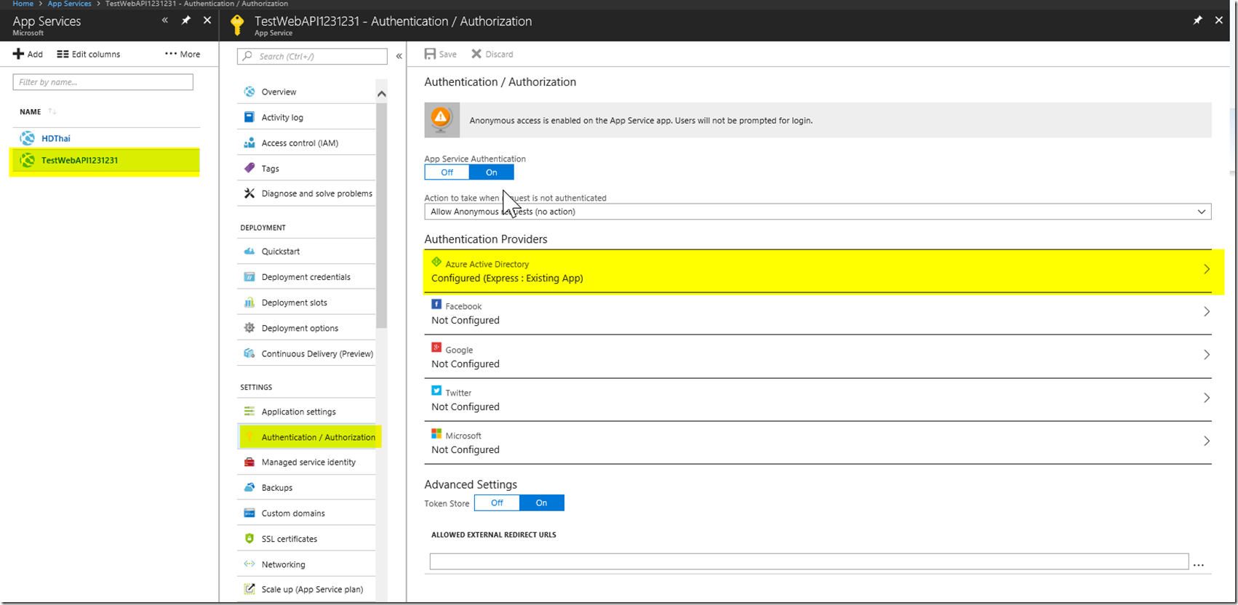Click the Networking icon
The image size is (1238, 605).
[x=249, y=564]
